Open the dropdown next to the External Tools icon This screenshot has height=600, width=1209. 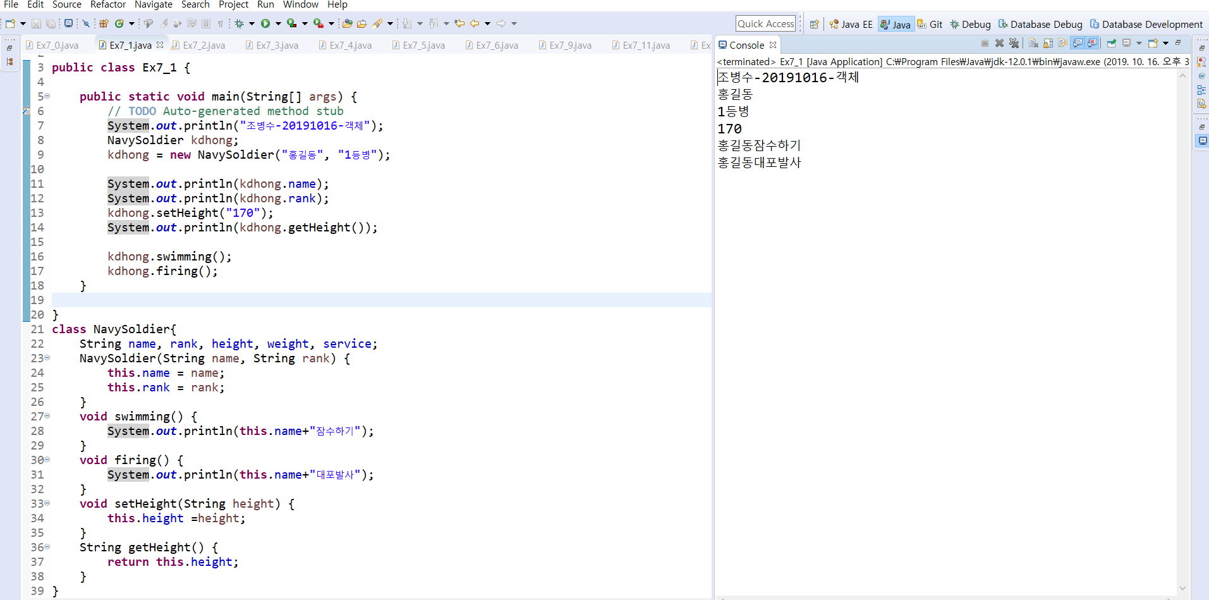331,23
